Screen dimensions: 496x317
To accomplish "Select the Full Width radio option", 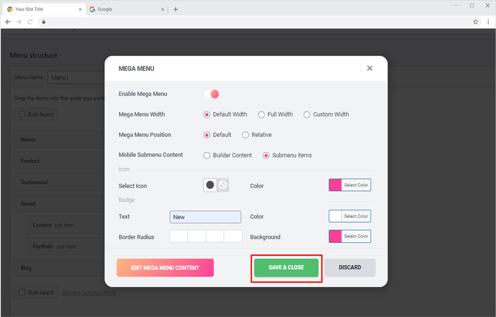I will [261, 115].
